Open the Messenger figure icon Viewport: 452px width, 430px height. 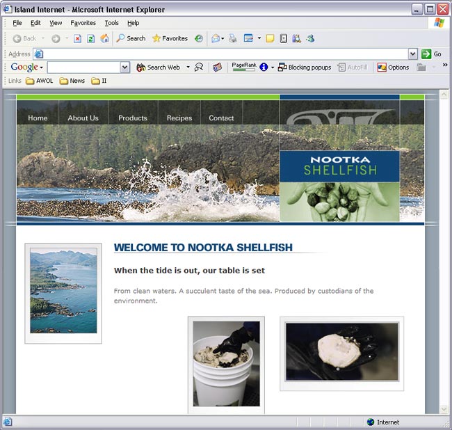(310, 38)
